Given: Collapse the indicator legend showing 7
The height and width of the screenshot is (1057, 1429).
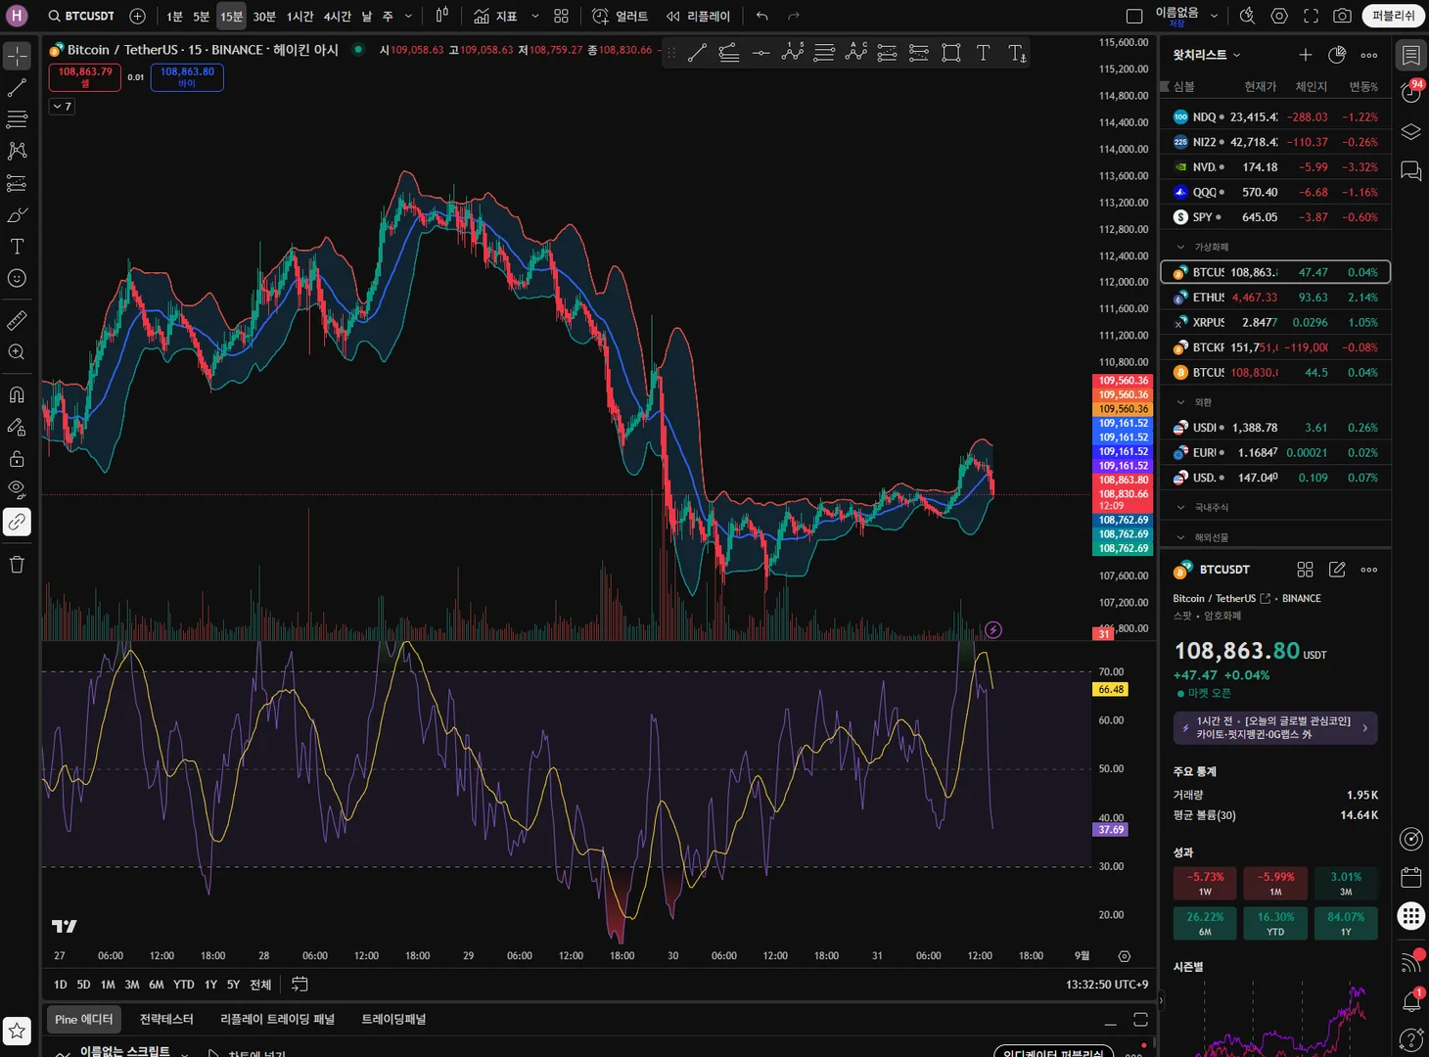Looking at the screenshot, I should [62, 106].
